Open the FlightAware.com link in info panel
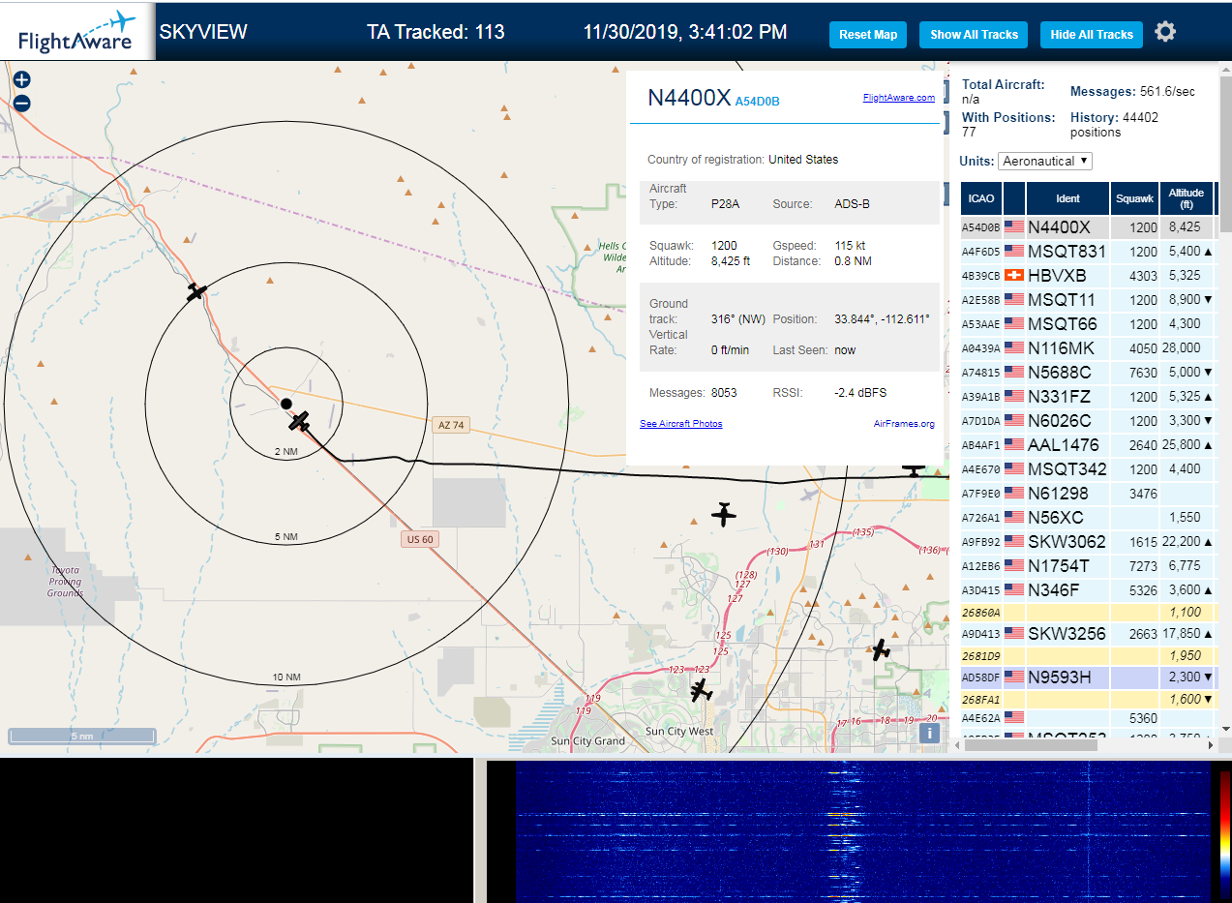The width and height of the screenshot is (1232, 903). click(899, 97)
